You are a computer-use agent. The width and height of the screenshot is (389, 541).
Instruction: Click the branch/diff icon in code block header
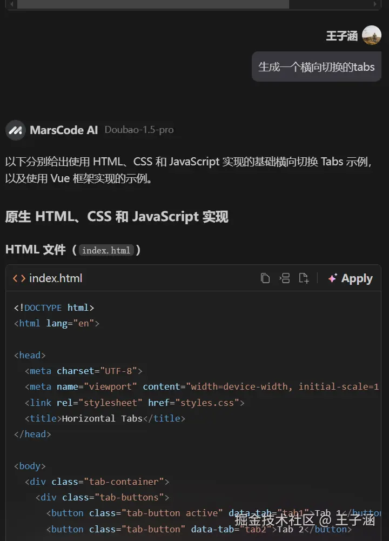(x=285, y=278)
